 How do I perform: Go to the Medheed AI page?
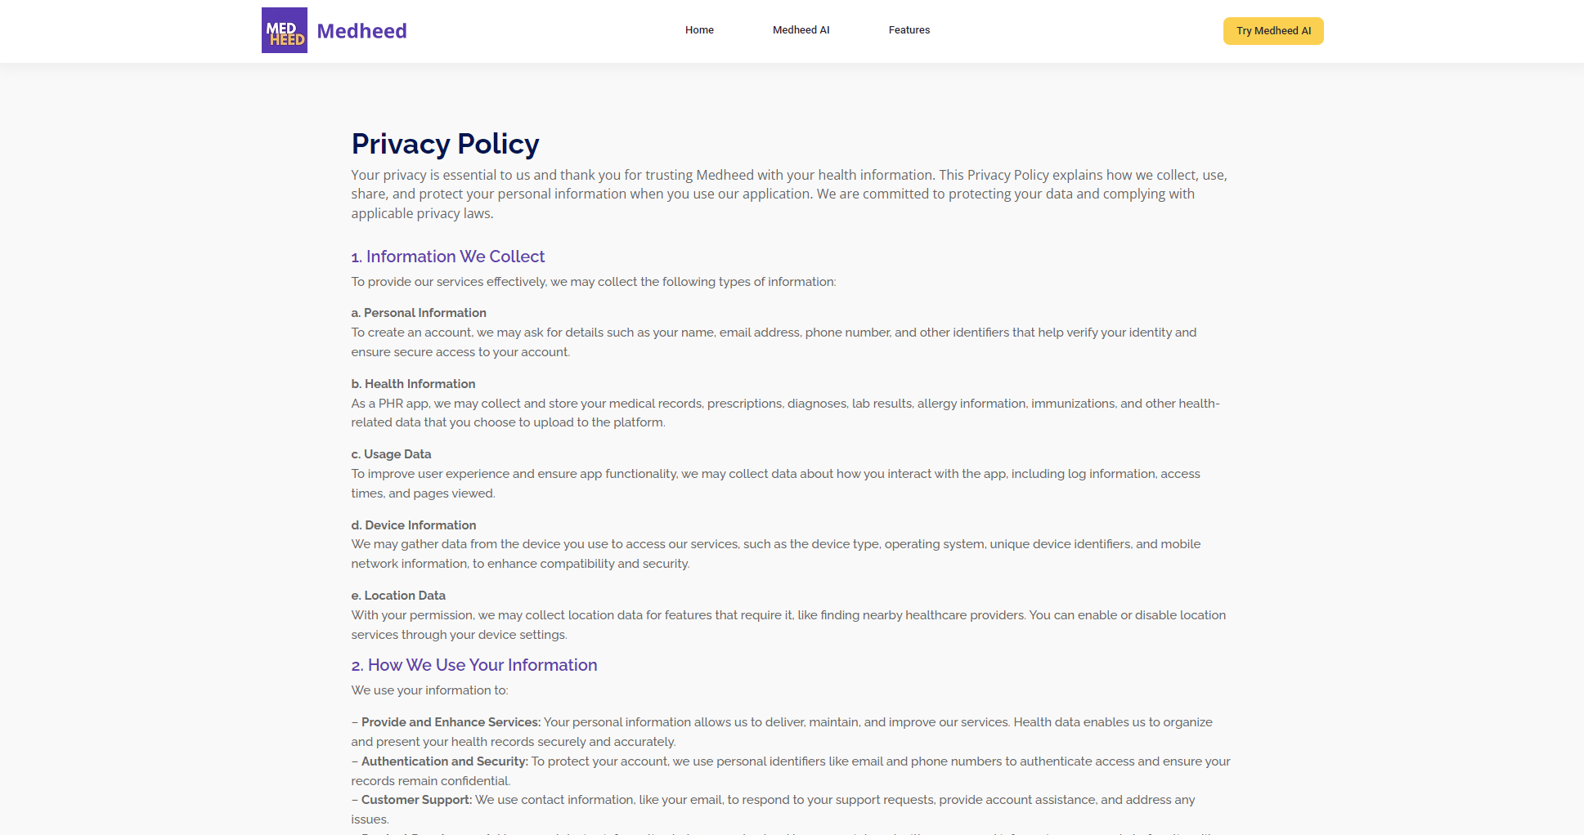pyautogui.click(x=801, y=30)
